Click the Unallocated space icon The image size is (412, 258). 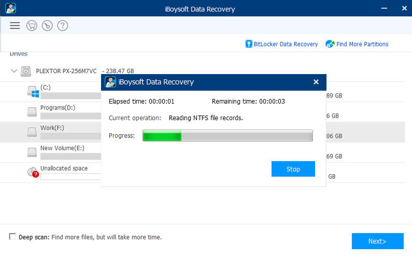33,173
